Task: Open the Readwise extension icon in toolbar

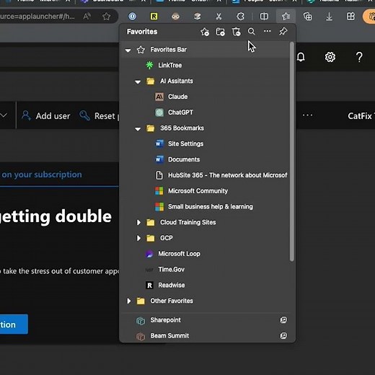Action: click(x=154, y=17)
